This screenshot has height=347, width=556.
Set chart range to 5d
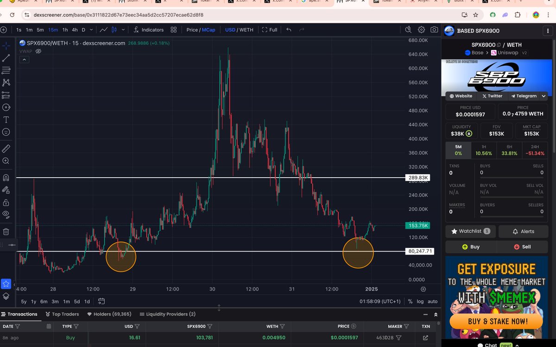77,302
